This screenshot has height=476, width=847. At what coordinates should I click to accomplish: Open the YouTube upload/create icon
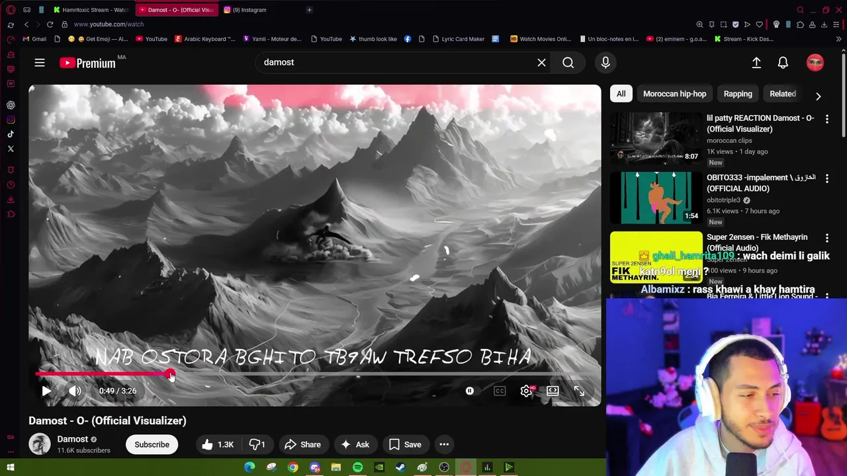click(756, 62)
